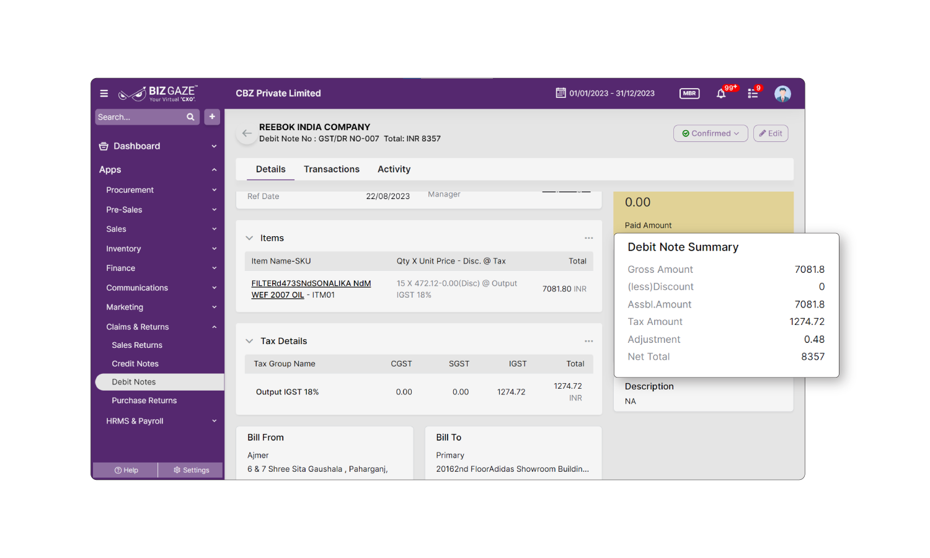Click the plus add button in sidebar
930x558 pixels.
212,117
